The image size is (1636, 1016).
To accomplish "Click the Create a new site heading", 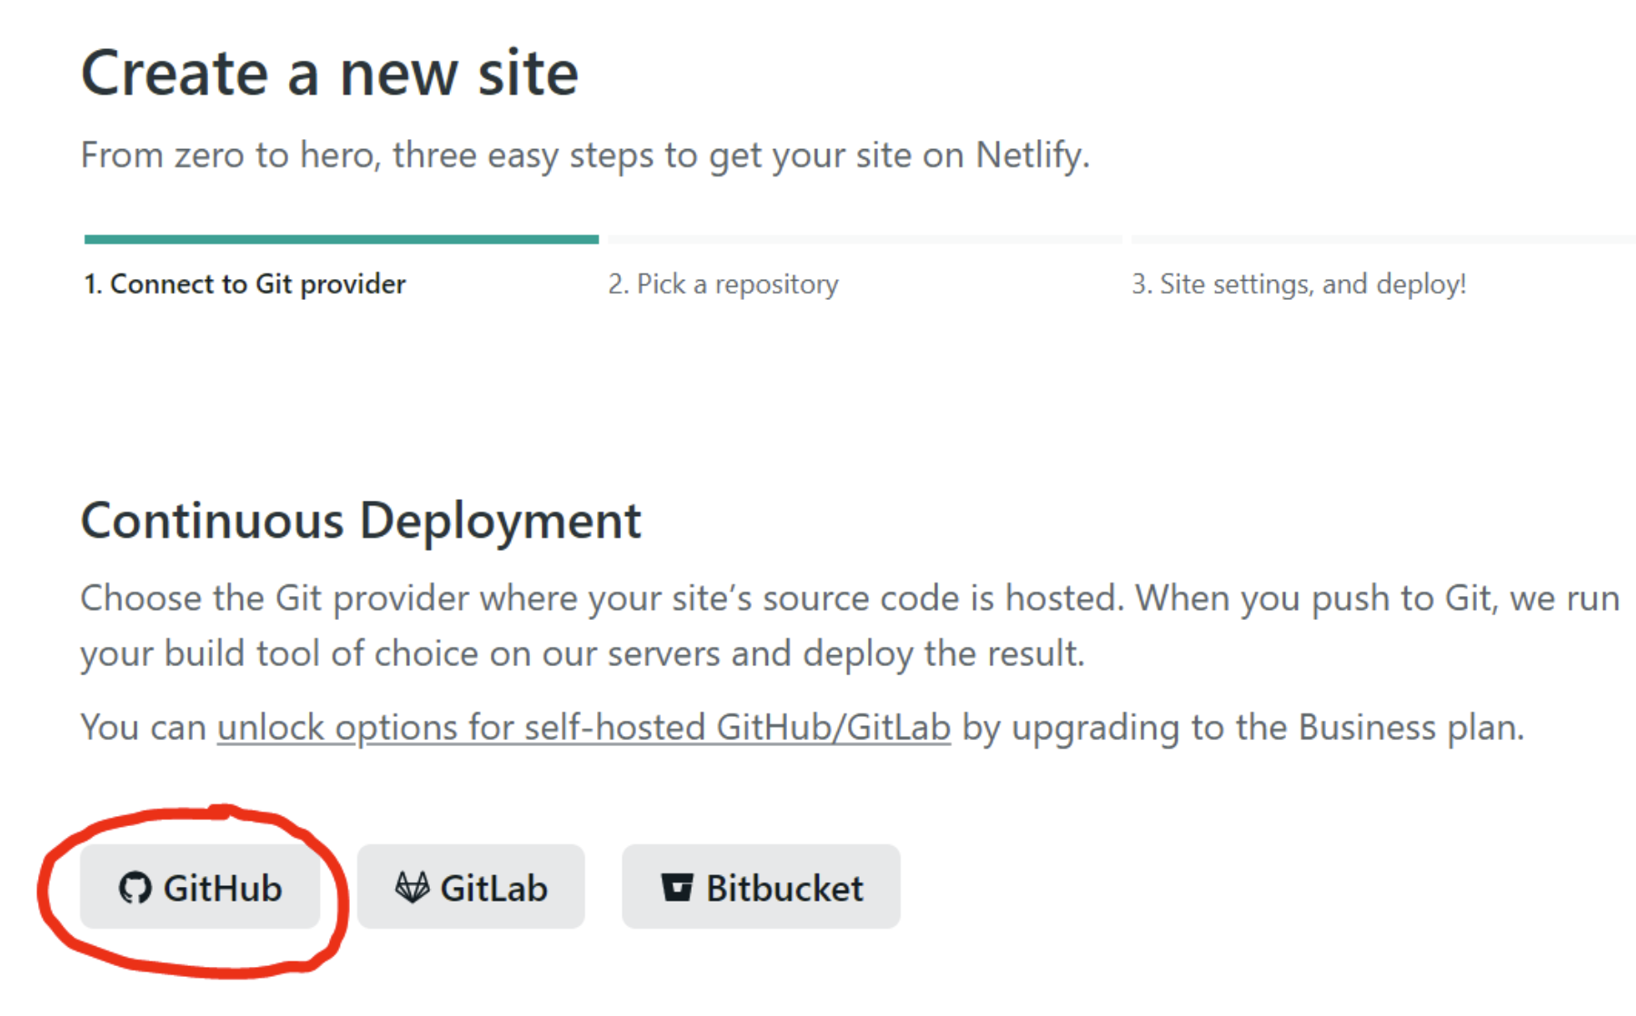I will click(330, 73).
